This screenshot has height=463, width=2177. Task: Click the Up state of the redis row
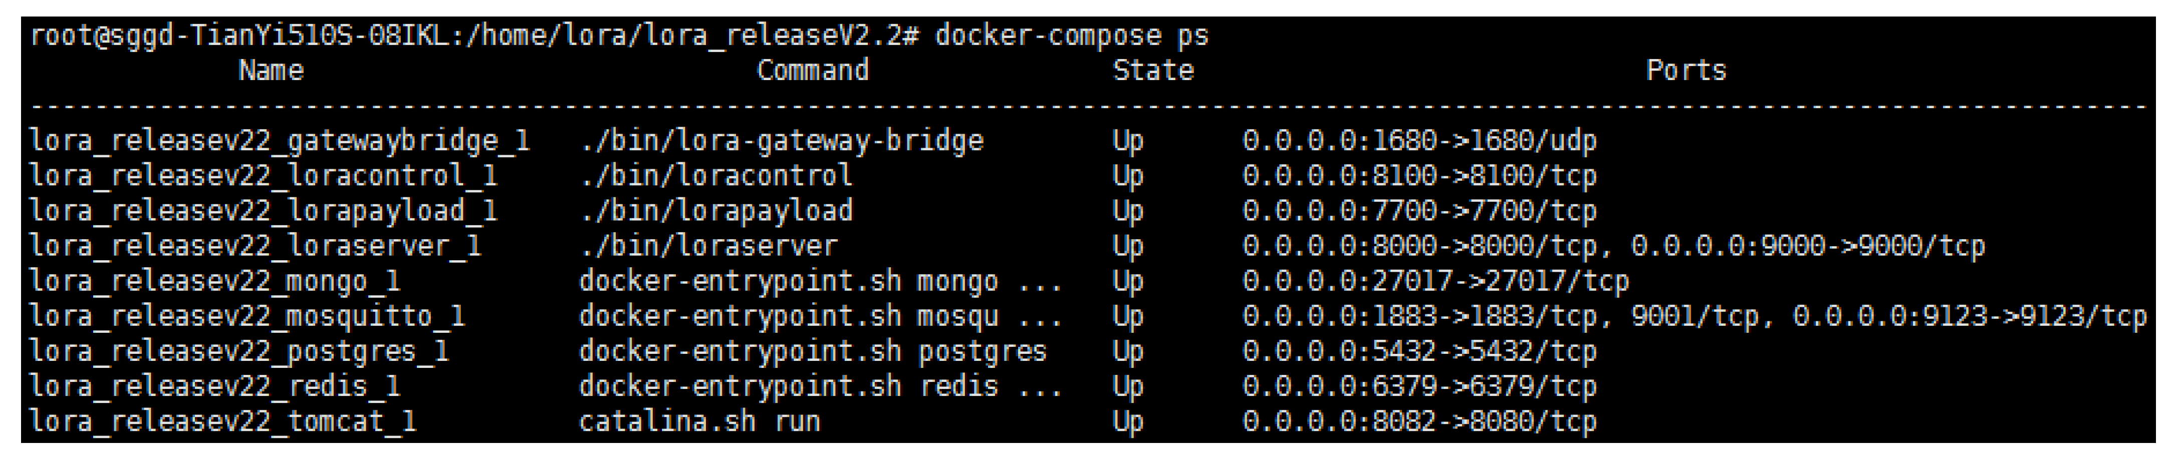(1128, 386)
